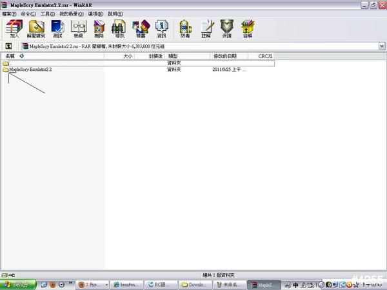The image size is (387, 290).
Task: Open the 我的最愛(O) Favorites menu
Action: [x=72, y=14]
